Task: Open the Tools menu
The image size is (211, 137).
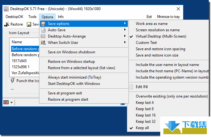Action: [x=32, y=17]
